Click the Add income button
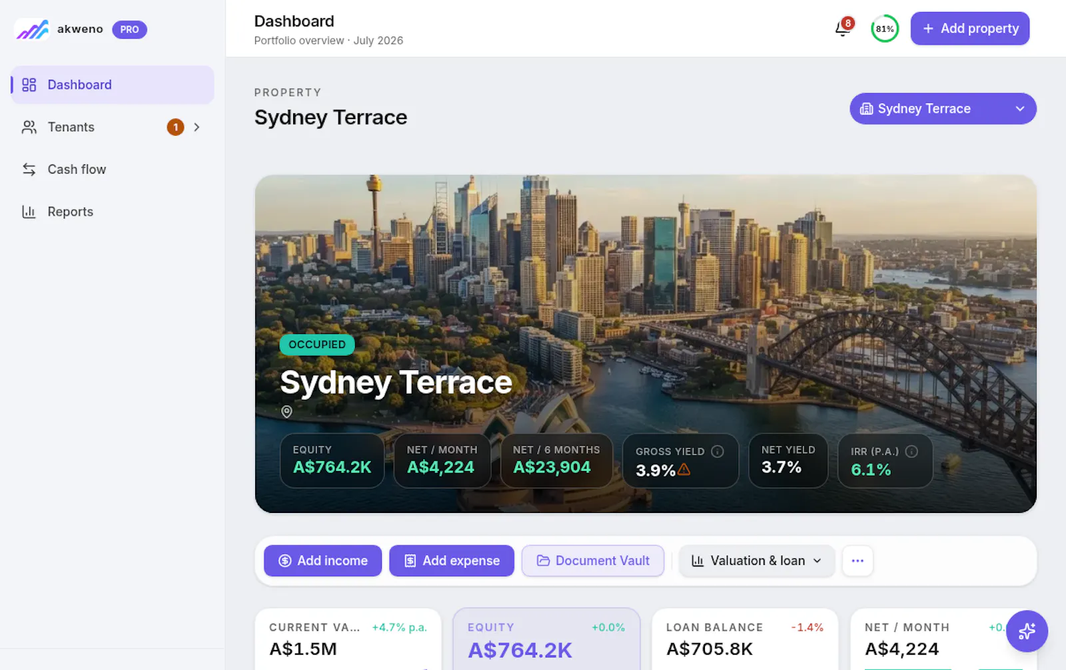Screen dimensions: 1066x670 322,561
